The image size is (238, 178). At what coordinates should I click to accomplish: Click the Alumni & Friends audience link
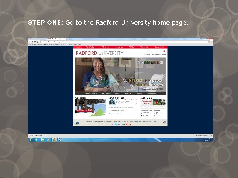151,94
